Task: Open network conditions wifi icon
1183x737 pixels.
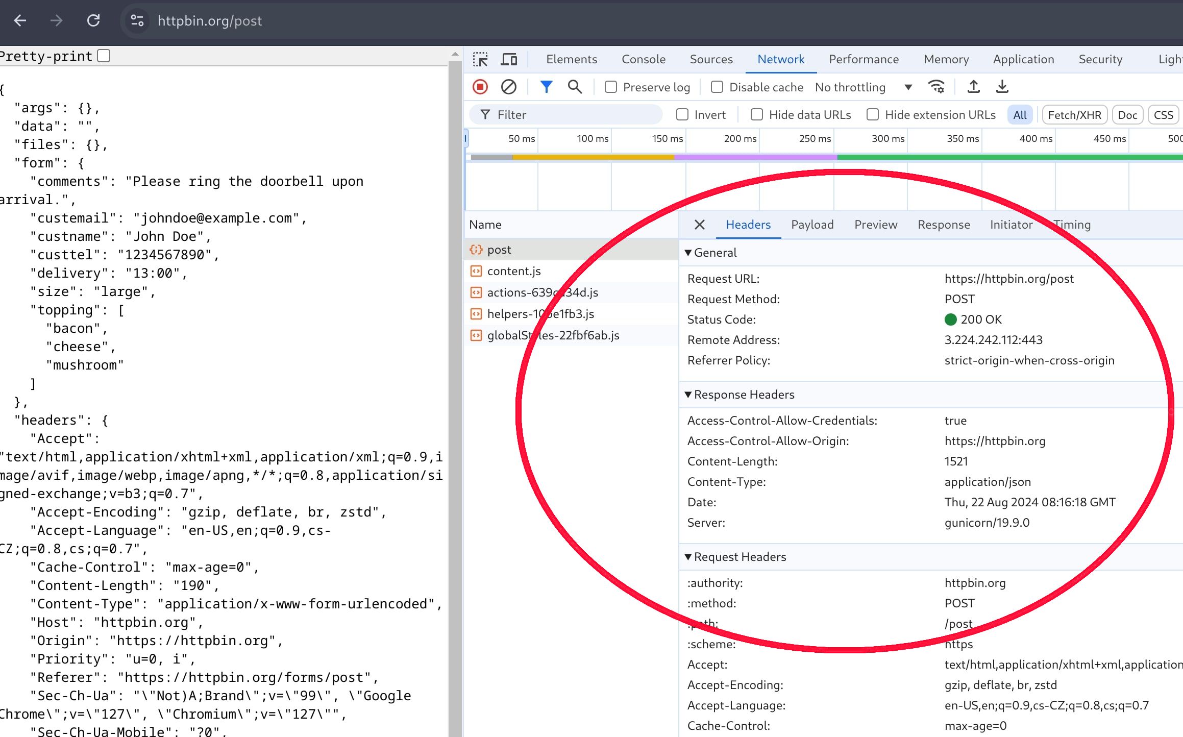Action: coord(936,87)
